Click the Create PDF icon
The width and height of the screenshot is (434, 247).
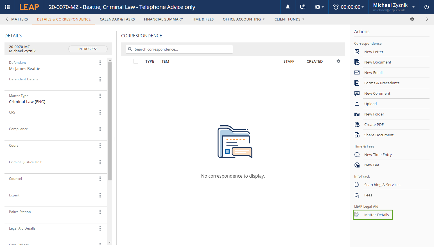357,124
